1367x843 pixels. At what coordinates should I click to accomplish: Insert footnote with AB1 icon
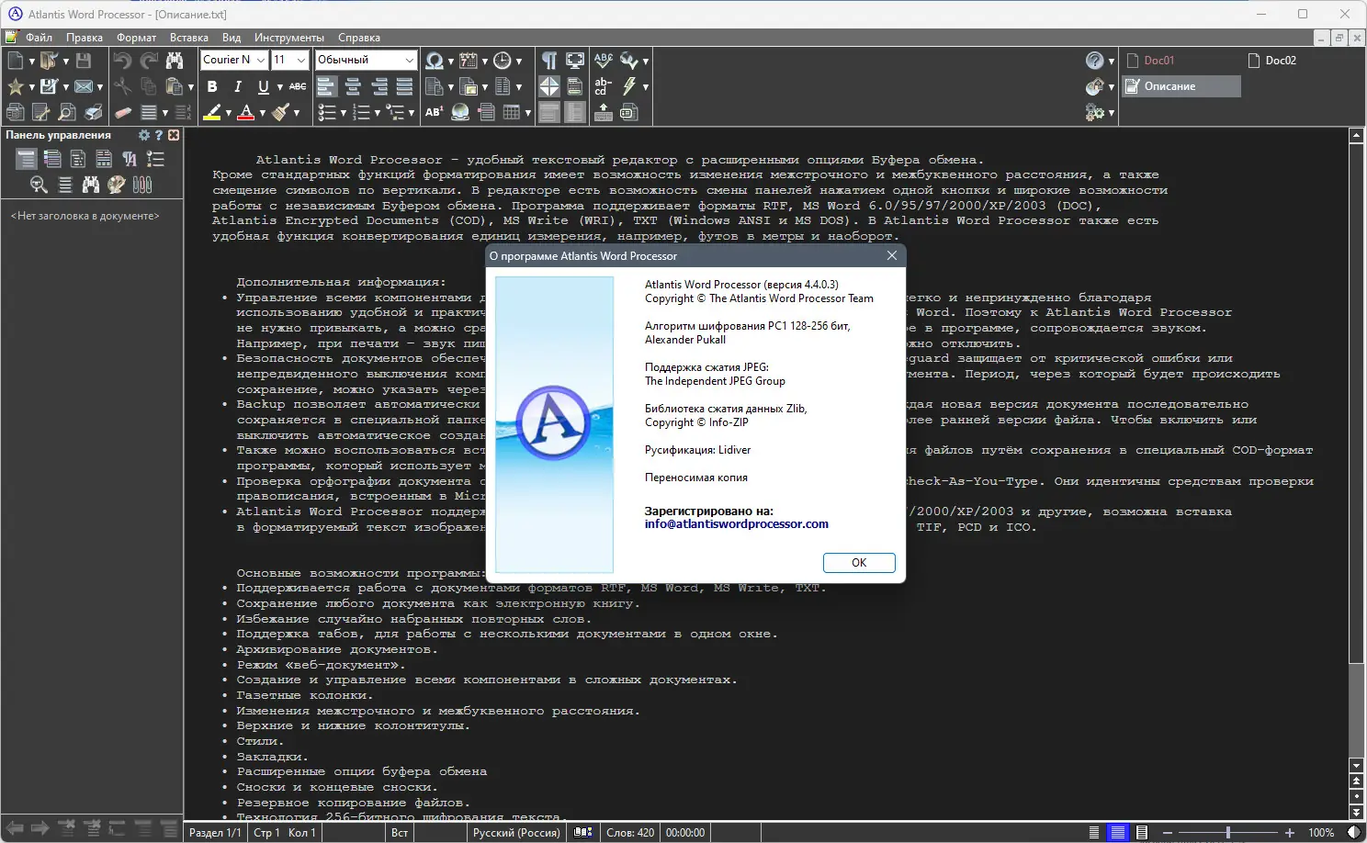tap(434, 112)
